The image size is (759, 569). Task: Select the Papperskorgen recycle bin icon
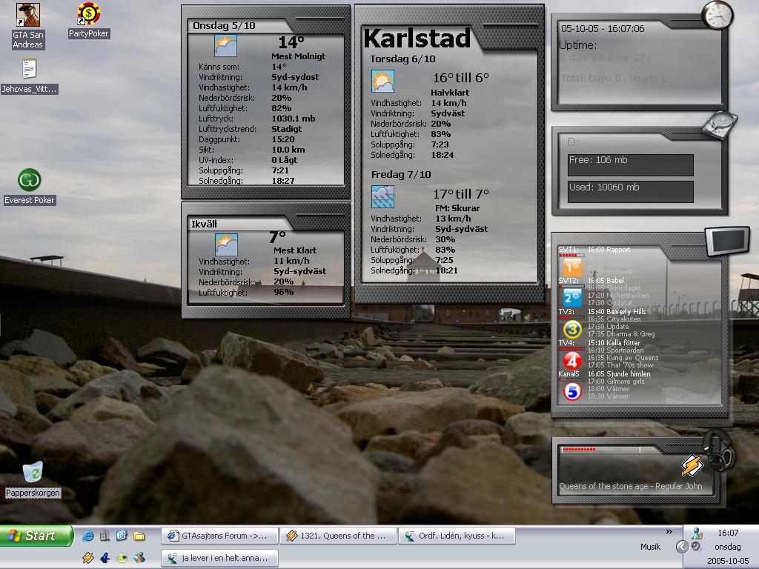pyautogui.click(x=33, y=472)
